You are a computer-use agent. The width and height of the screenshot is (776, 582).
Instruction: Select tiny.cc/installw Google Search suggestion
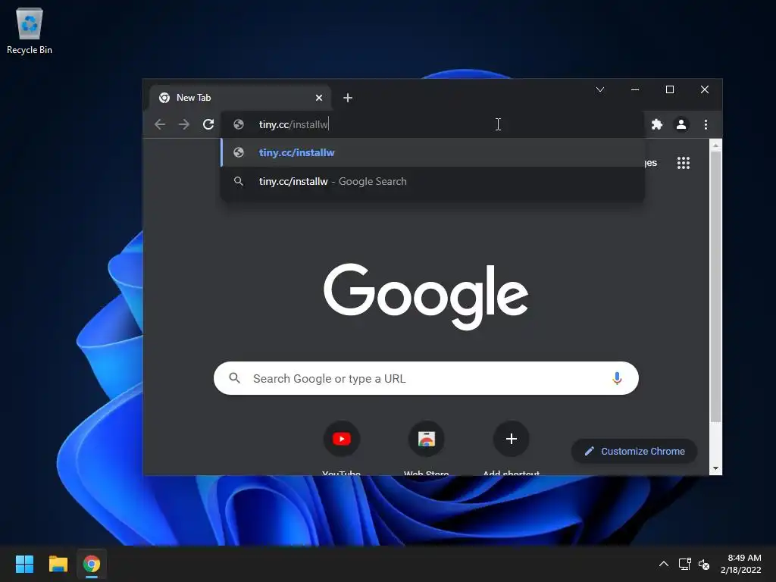pos(433,181)
